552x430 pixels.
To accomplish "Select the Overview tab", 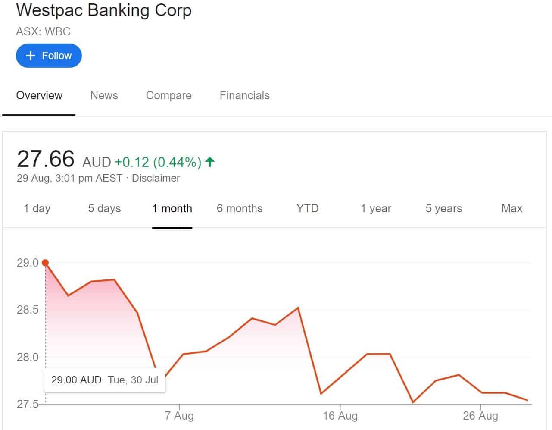I will (39, 95).
